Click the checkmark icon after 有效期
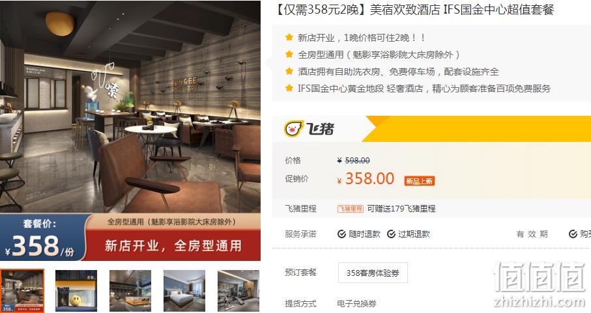591x313 pixels. 573,234
